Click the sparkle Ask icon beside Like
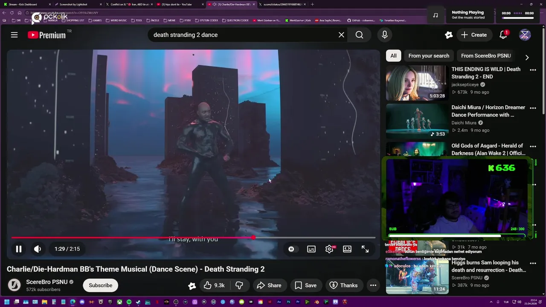Viewport: 546px width, 307px height. [x=192, y=286]
